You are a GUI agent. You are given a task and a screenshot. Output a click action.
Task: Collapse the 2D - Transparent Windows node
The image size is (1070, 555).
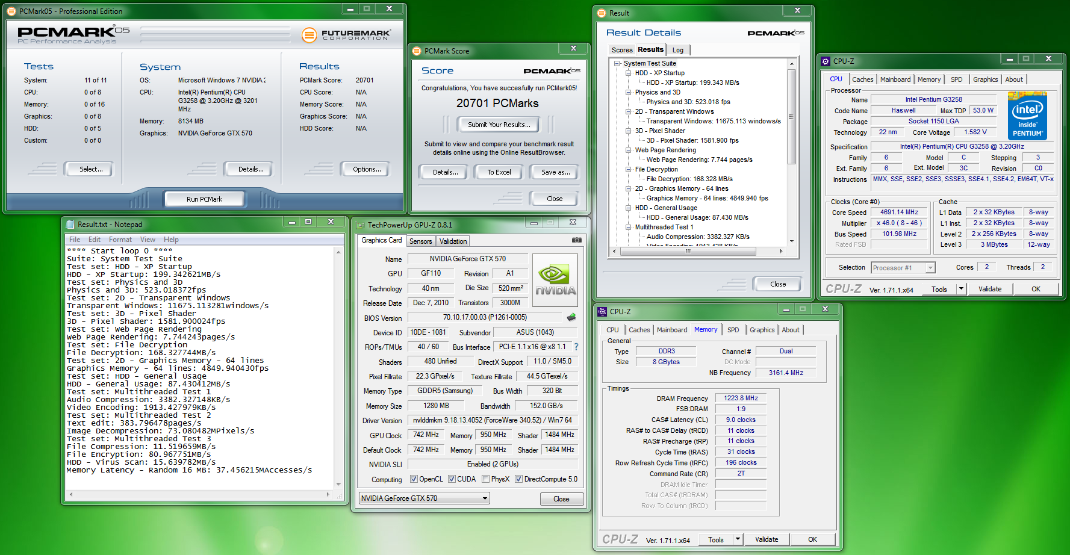click(629, 111)
